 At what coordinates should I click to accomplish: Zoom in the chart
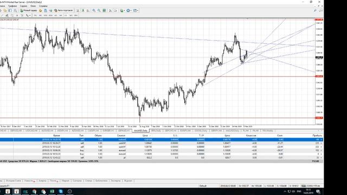(x=94, y=10)
